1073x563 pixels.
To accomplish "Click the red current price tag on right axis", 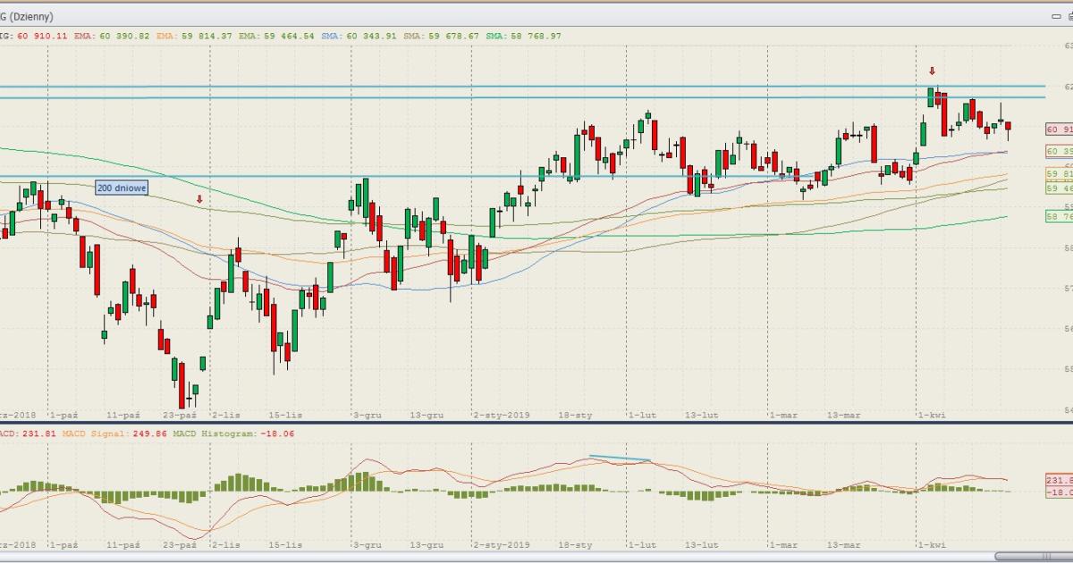I will tap(1059, 130).
